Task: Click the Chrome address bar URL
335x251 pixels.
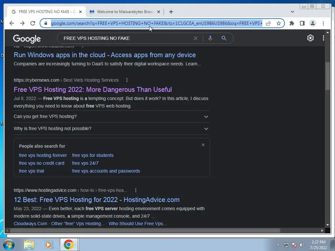Action: [x=157, y=23]
